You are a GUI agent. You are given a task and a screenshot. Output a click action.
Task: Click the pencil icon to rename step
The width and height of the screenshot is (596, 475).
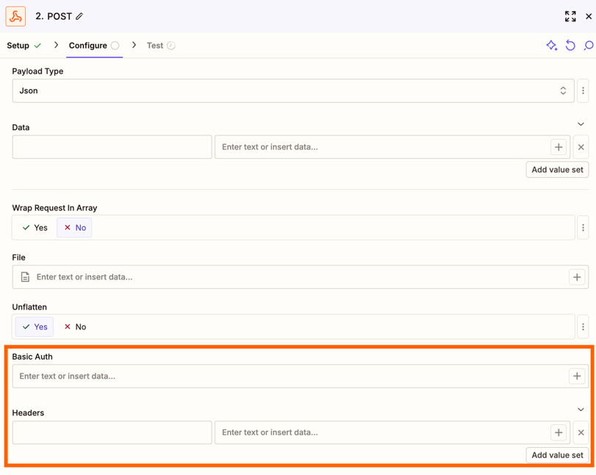[x=79, y=16]
